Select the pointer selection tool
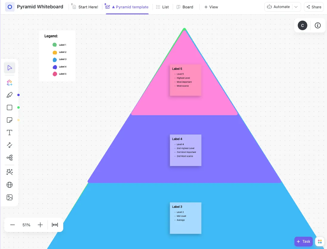This screenshot has width=327, height=249. (10, 68)
